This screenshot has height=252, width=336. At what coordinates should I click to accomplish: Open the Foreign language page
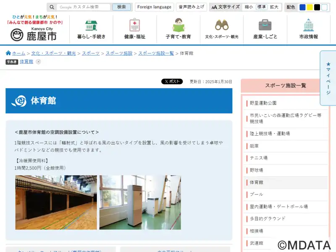(154, 7)
